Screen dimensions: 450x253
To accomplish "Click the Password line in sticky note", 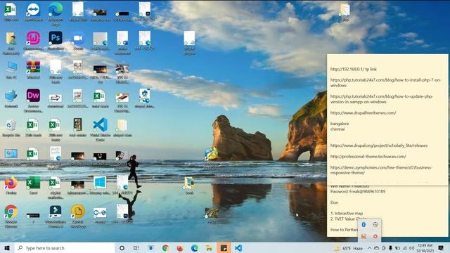I will pyautogui.click(x=358, y=191).
